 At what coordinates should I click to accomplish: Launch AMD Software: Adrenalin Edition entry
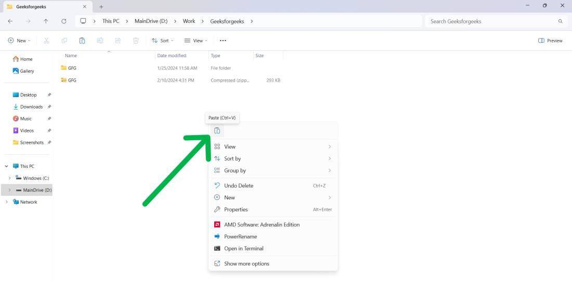point(273,224)
